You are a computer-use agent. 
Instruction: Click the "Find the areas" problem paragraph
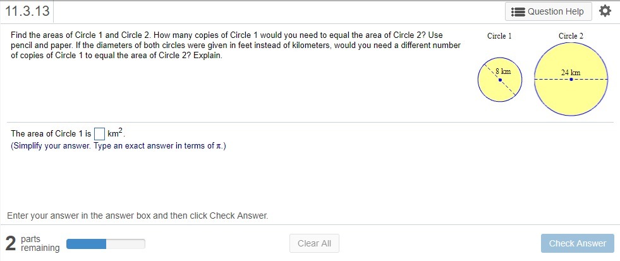click(235, 46)
